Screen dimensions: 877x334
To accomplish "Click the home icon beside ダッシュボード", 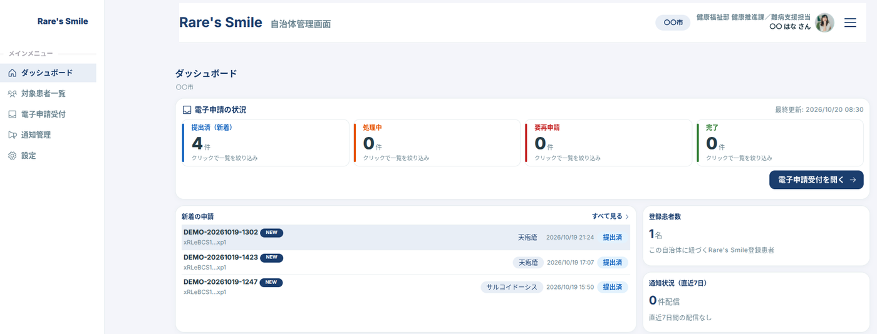I will coord(13,73).
